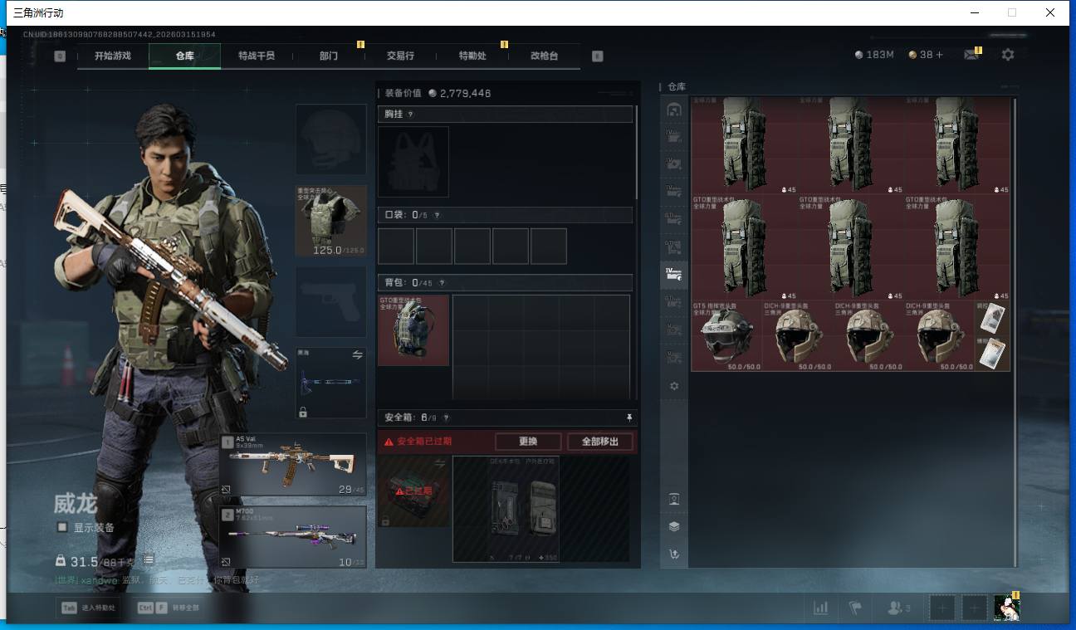Click the 全部移出 remove-all button
1076x630 pixels.
tap(601, 442)
